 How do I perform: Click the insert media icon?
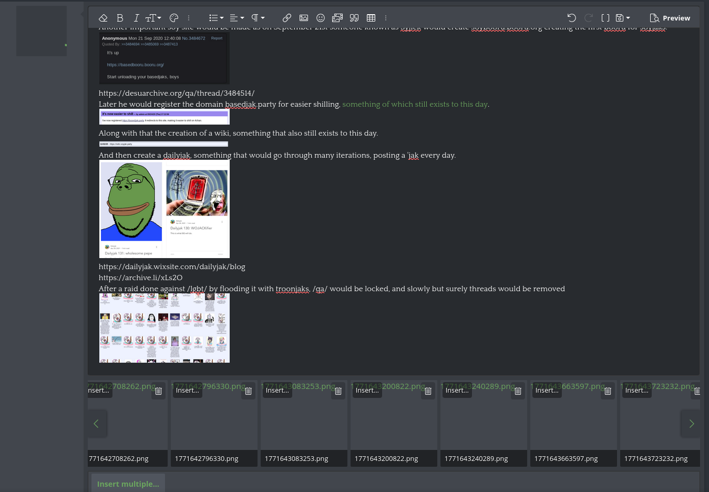337,18
